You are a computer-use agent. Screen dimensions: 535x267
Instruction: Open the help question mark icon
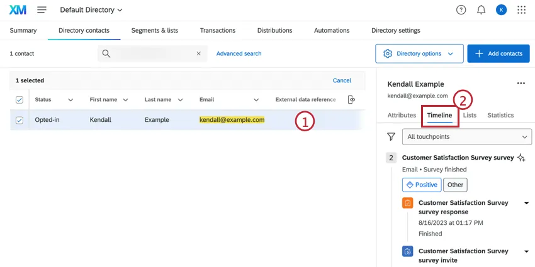coord(461,10)
